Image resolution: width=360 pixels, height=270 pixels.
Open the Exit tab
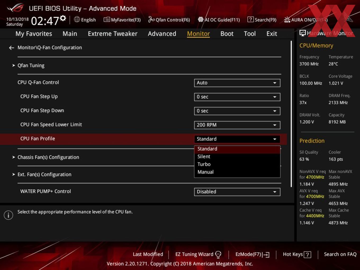272,34
